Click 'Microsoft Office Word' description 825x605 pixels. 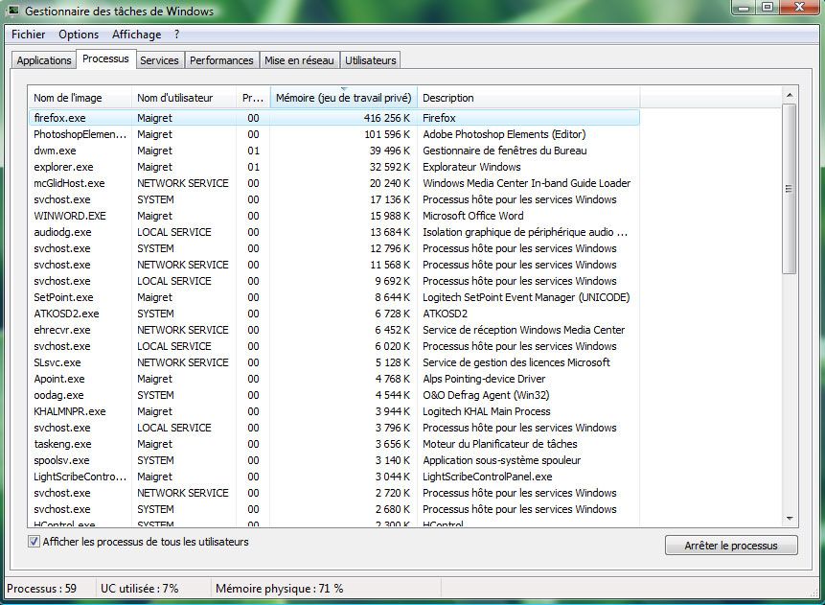pyautogui.click(x=473, y=216)
